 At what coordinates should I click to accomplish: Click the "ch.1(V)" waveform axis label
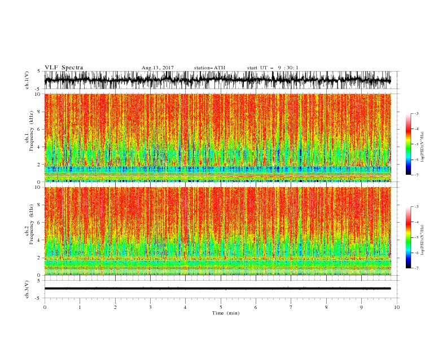pos(27,80)
